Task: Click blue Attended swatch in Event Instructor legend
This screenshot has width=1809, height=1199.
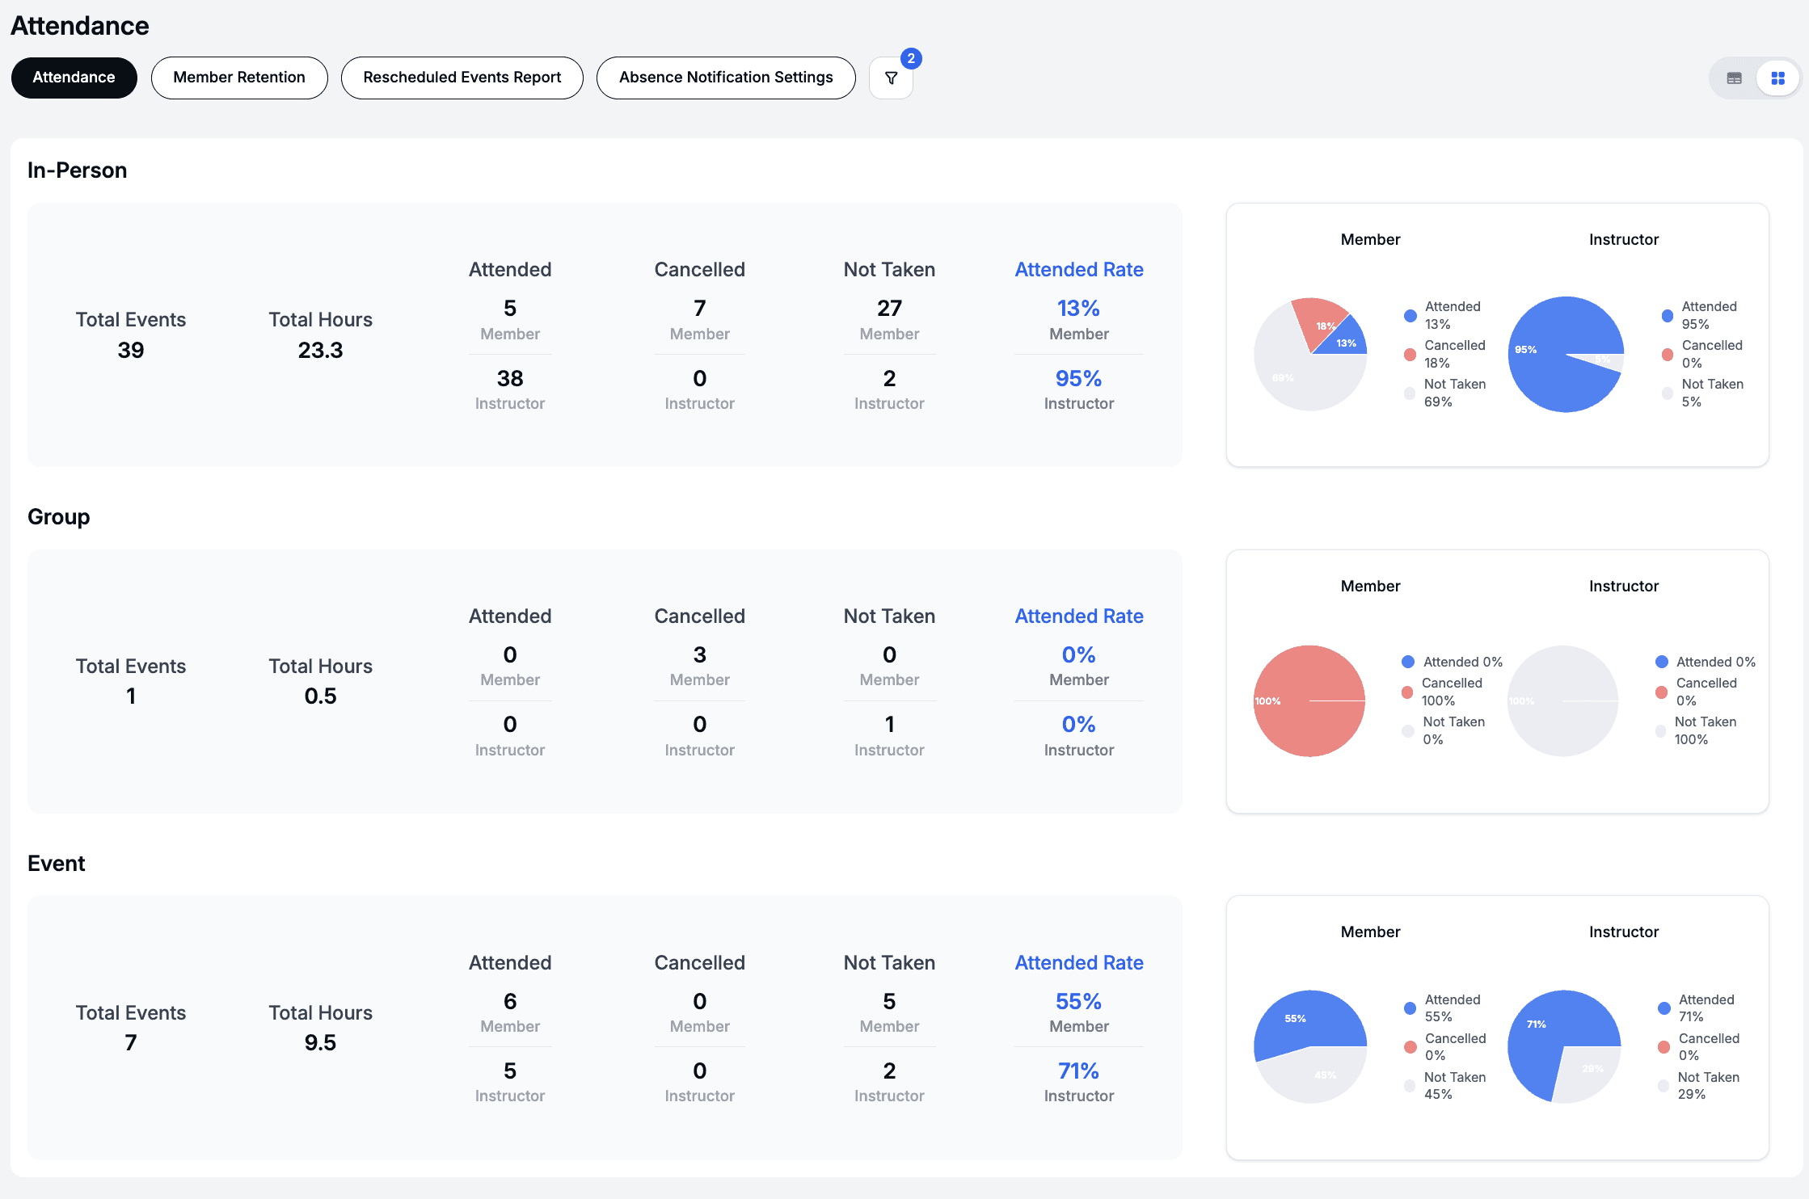Action: click(x=1664, y=1008)
